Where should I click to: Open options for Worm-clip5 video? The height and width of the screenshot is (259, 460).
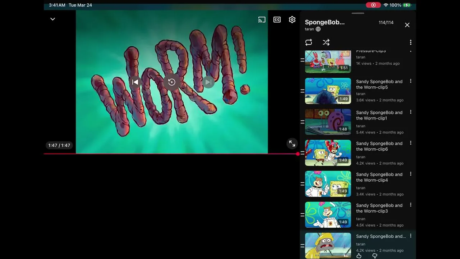(x=410, y=81)
